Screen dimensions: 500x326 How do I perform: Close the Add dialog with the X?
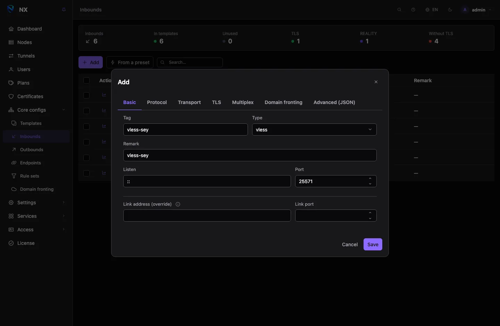(x=376, y=82)
